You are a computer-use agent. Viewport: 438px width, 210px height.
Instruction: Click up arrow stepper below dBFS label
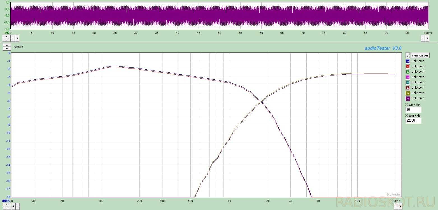point(6,205)
